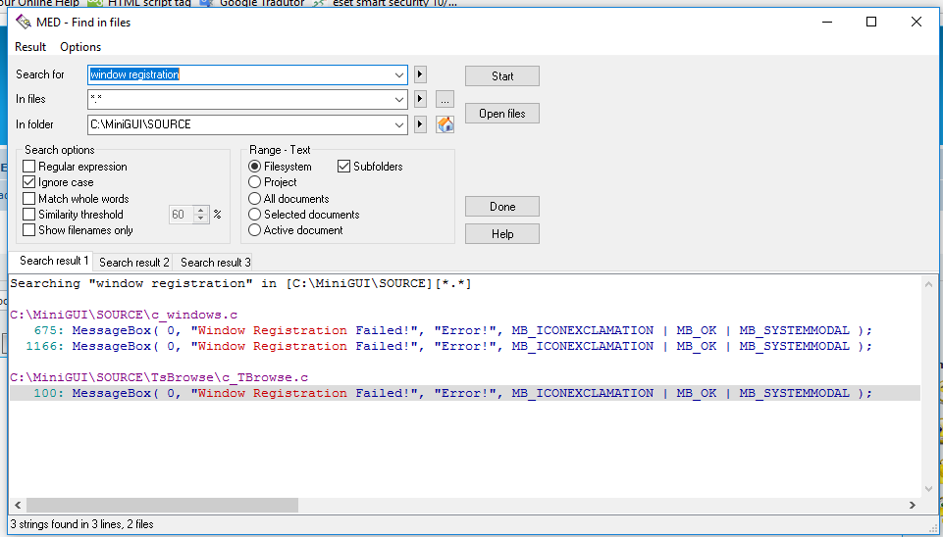
Task: Click the ellipsis browse button for files
Action: point(445,99)
